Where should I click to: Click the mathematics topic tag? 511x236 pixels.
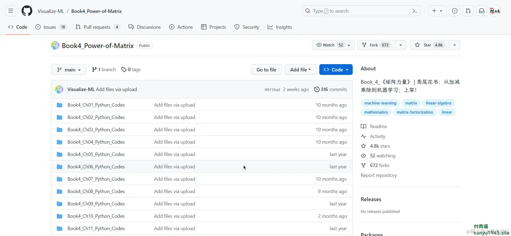coord(376,112)
